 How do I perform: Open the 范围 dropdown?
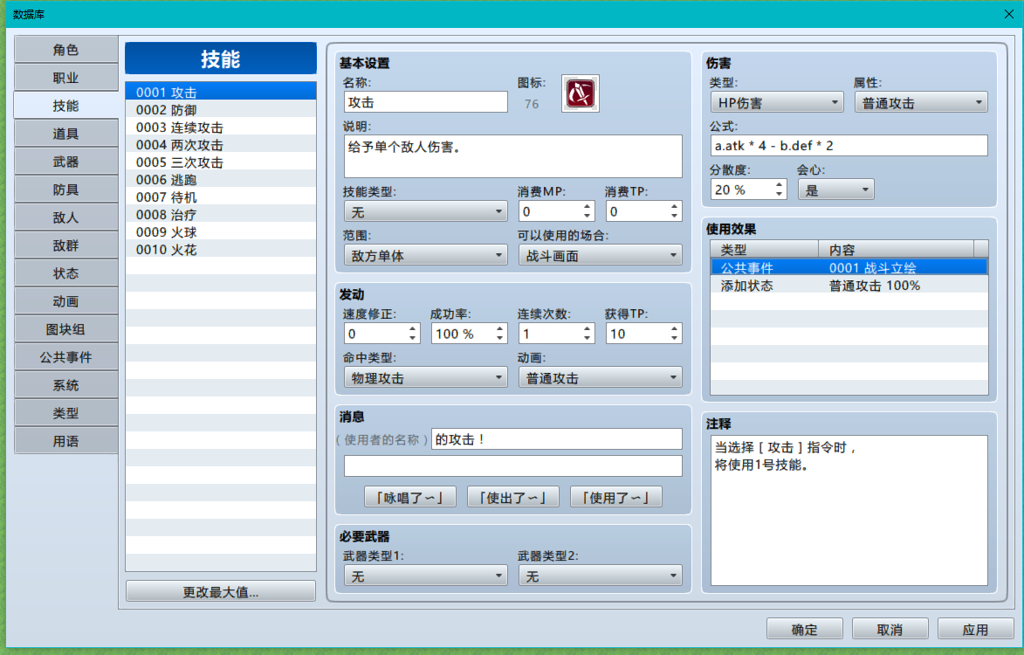426,255
